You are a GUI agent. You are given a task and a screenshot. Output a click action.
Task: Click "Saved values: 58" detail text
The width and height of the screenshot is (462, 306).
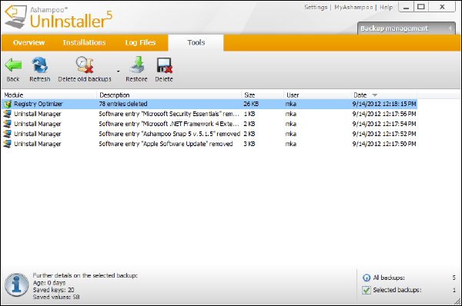tap(56, 298)
